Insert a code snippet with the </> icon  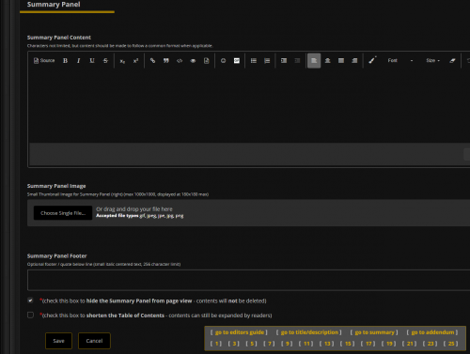(x=180, y=61)
